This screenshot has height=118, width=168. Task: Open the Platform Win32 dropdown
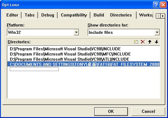[x=76, y=32]
